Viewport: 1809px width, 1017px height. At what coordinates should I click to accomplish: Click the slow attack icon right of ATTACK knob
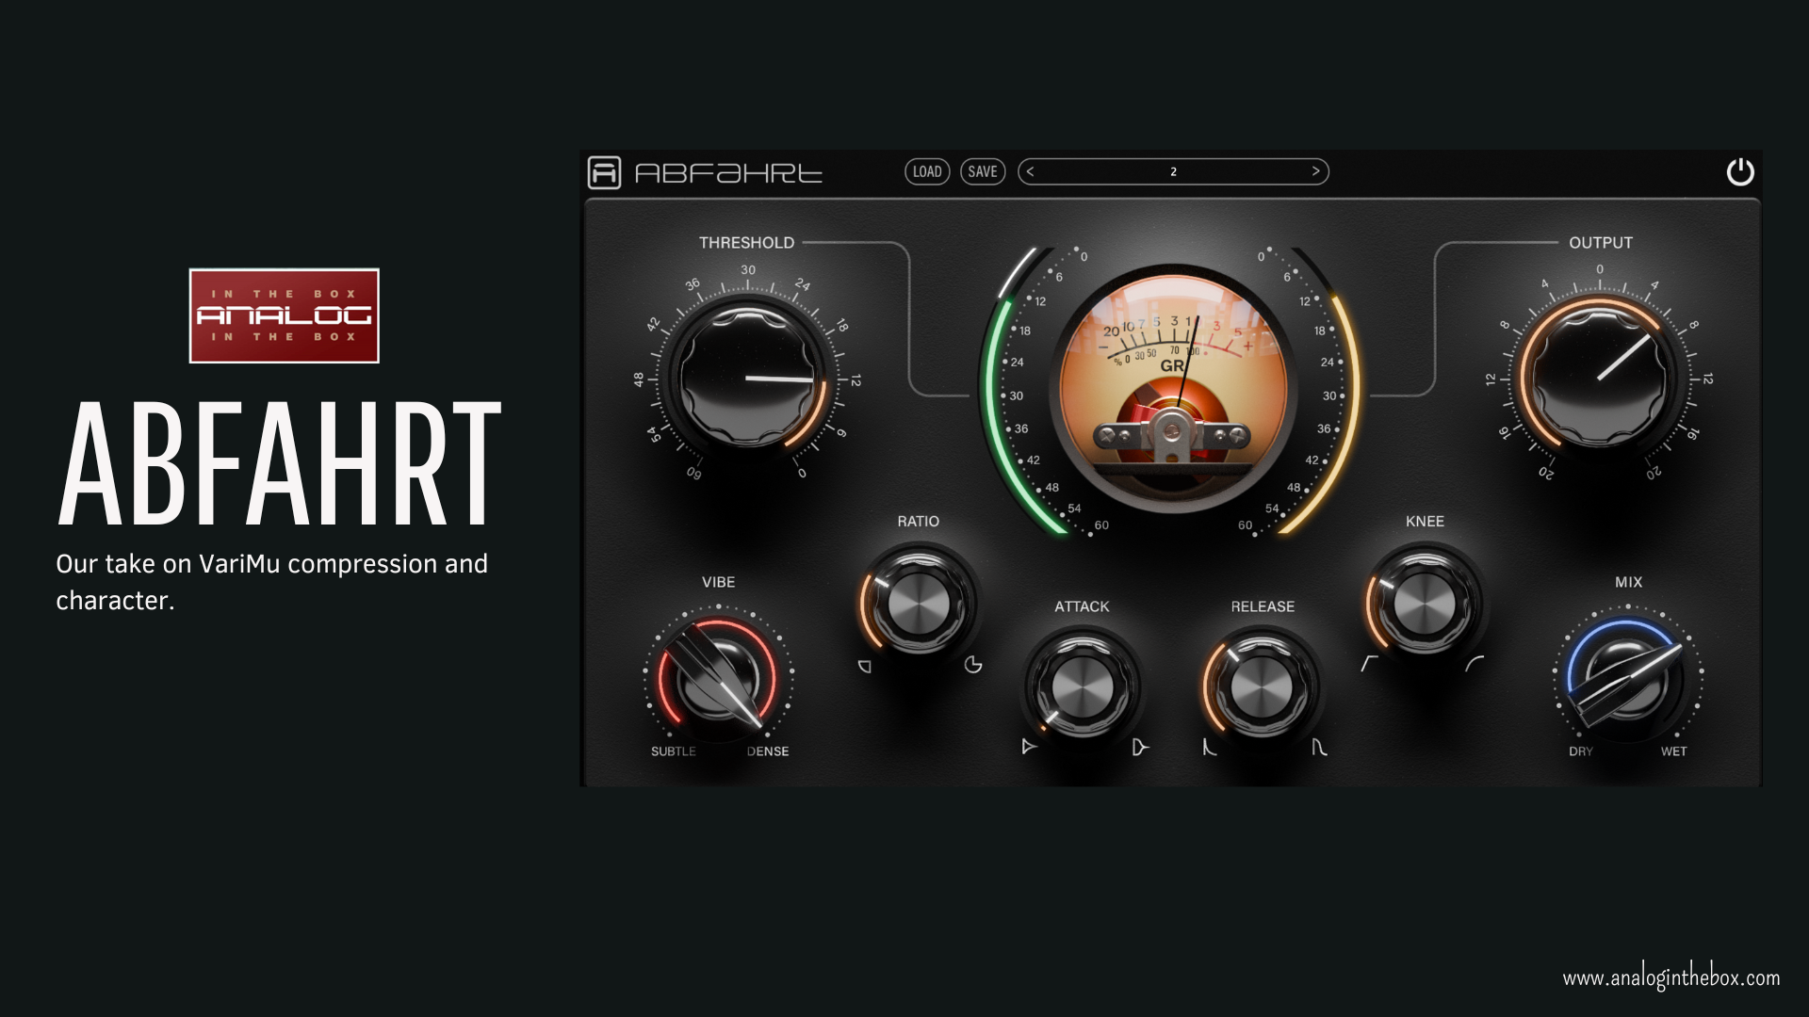[x=1140, y=748]
